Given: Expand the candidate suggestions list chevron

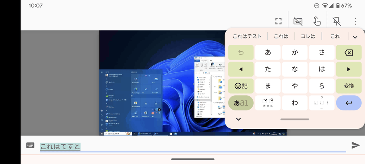Looking at the screenshot, I should [355, 37].
